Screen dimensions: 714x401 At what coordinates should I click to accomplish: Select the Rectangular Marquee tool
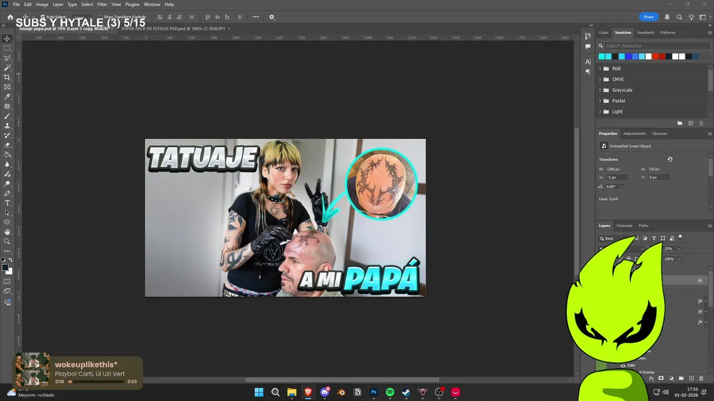[x=7, y=48]
